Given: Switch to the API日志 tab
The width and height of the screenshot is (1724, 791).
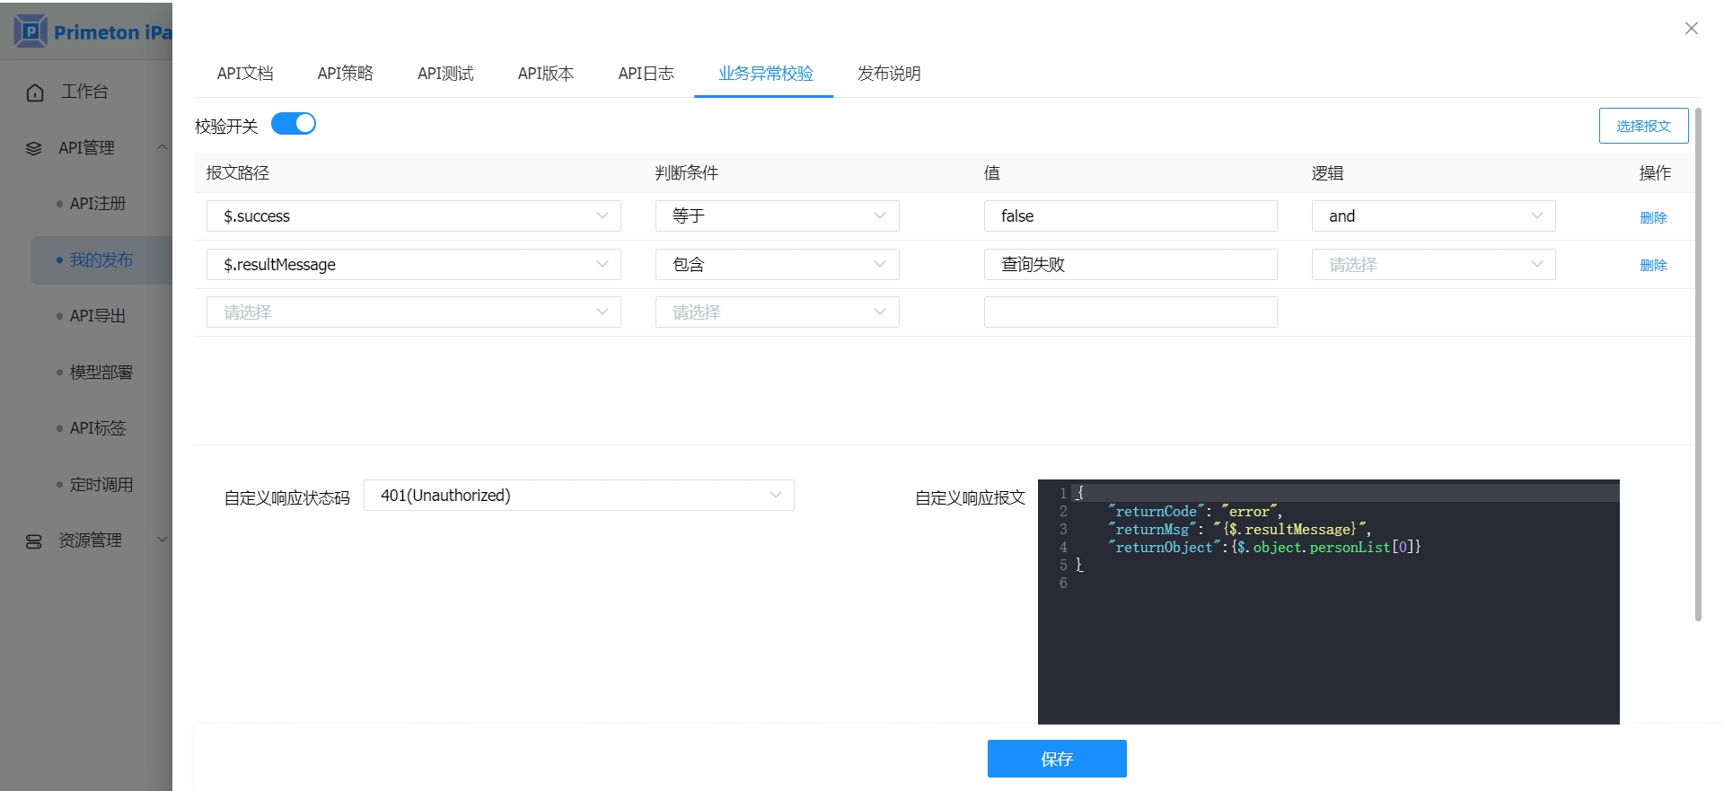Looking at the screenshot, I should (646, 74).
